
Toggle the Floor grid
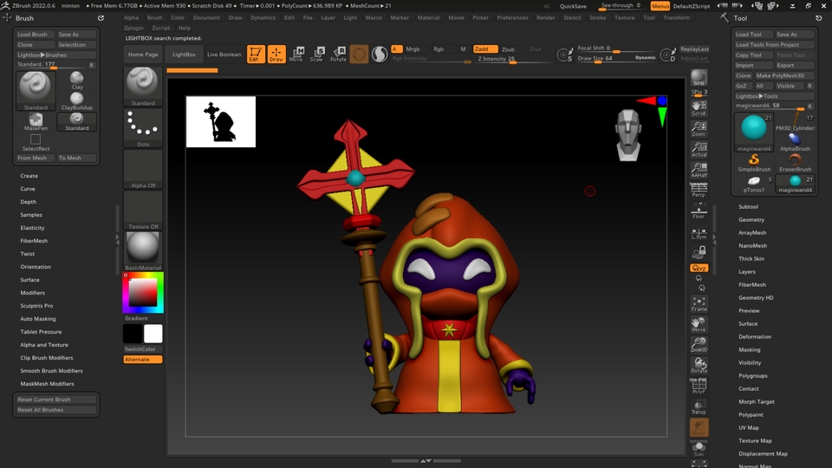tap(699, 211)
